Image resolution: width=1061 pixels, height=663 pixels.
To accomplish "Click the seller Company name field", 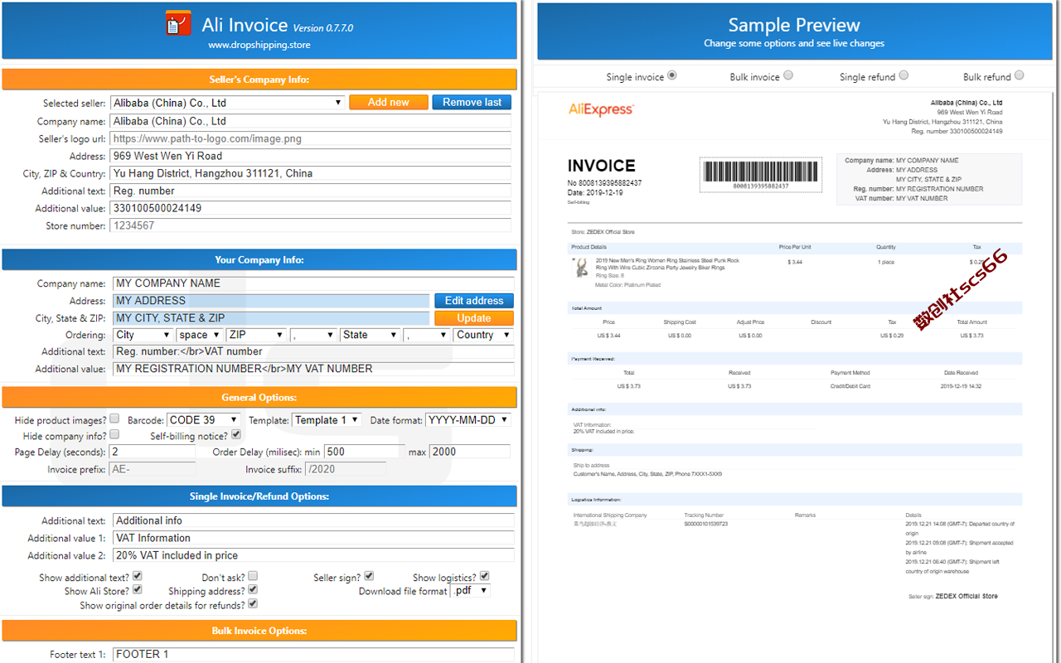I will pyautogui.click(x=311, y=121).
